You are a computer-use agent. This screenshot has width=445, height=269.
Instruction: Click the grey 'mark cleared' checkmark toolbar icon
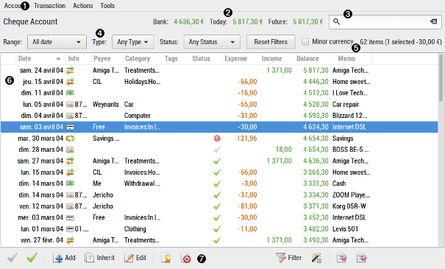tap(13, 258)
